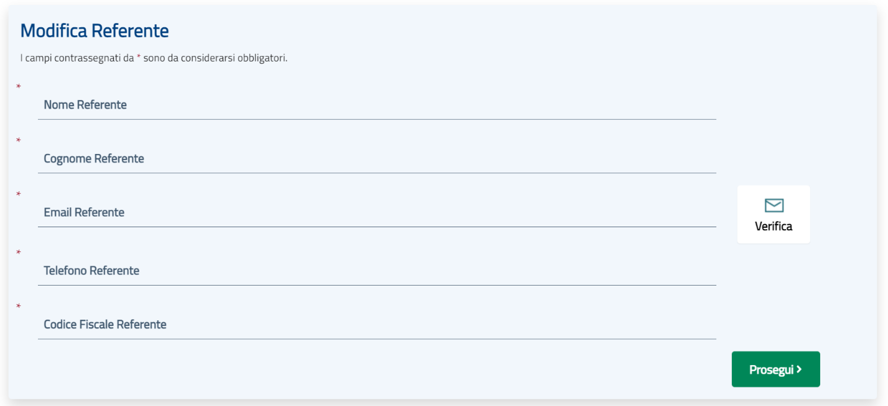Click the word Verifica label text
This screenshot has width=888, height=406.
(774, 227)
